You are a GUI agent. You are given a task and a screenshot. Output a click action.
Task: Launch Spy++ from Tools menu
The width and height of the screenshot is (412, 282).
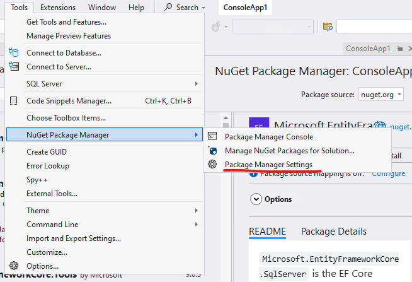(37, 180)
